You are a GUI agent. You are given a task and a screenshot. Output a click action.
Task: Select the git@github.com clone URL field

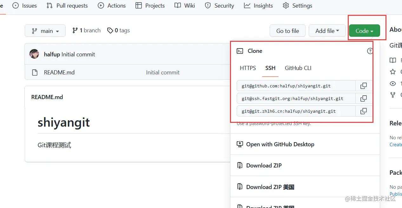coord(296,86)
